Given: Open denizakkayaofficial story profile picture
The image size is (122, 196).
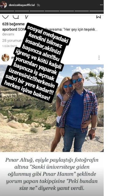Looking at the screenshot, I should [3, 5].
